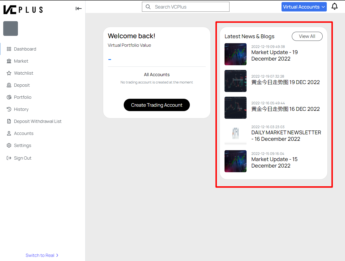Collapse the sidebar with arrow icon
Viewport: 345px width, 261px height.
pos(78,9)
